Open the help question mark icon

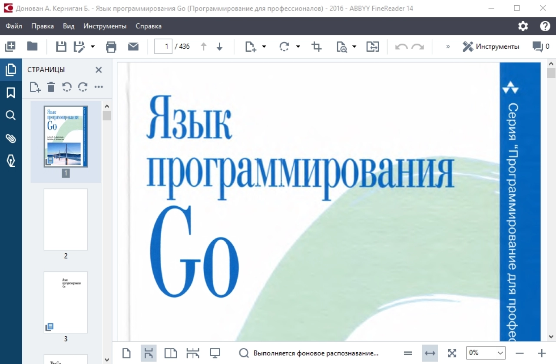click(545, 26)
